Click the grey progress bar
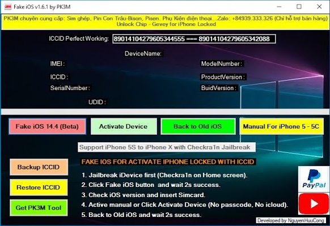This screenshot has width=330, height=226. point(165,112)
